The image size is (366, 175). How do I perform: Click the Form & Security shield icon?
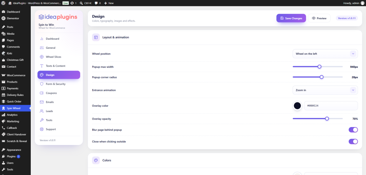(42, 84)
